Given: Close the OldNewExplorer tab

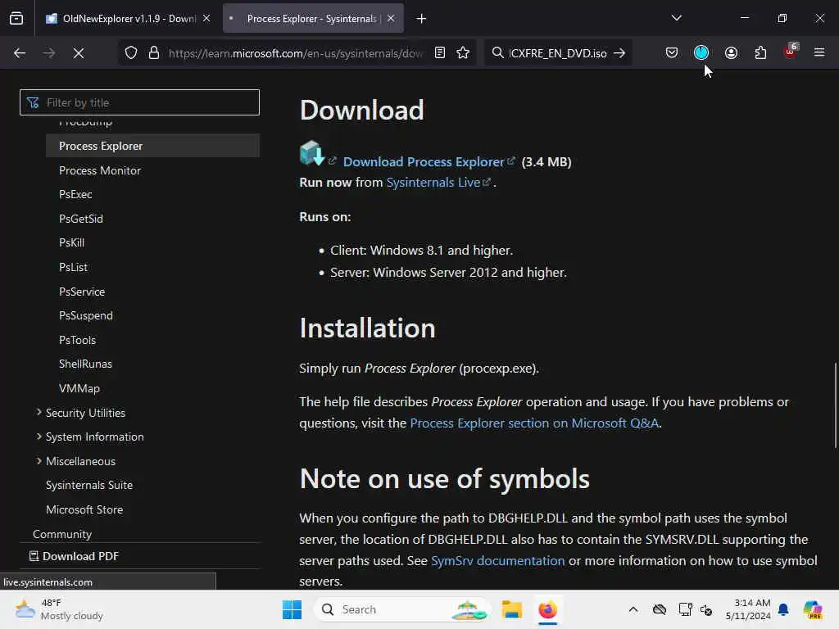Looking at the screenshot, I should tap(206, 18).
